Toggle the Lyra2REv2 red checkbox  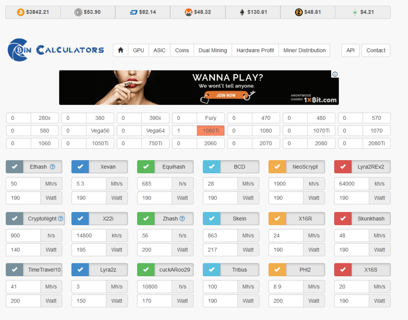coord(343,167)
